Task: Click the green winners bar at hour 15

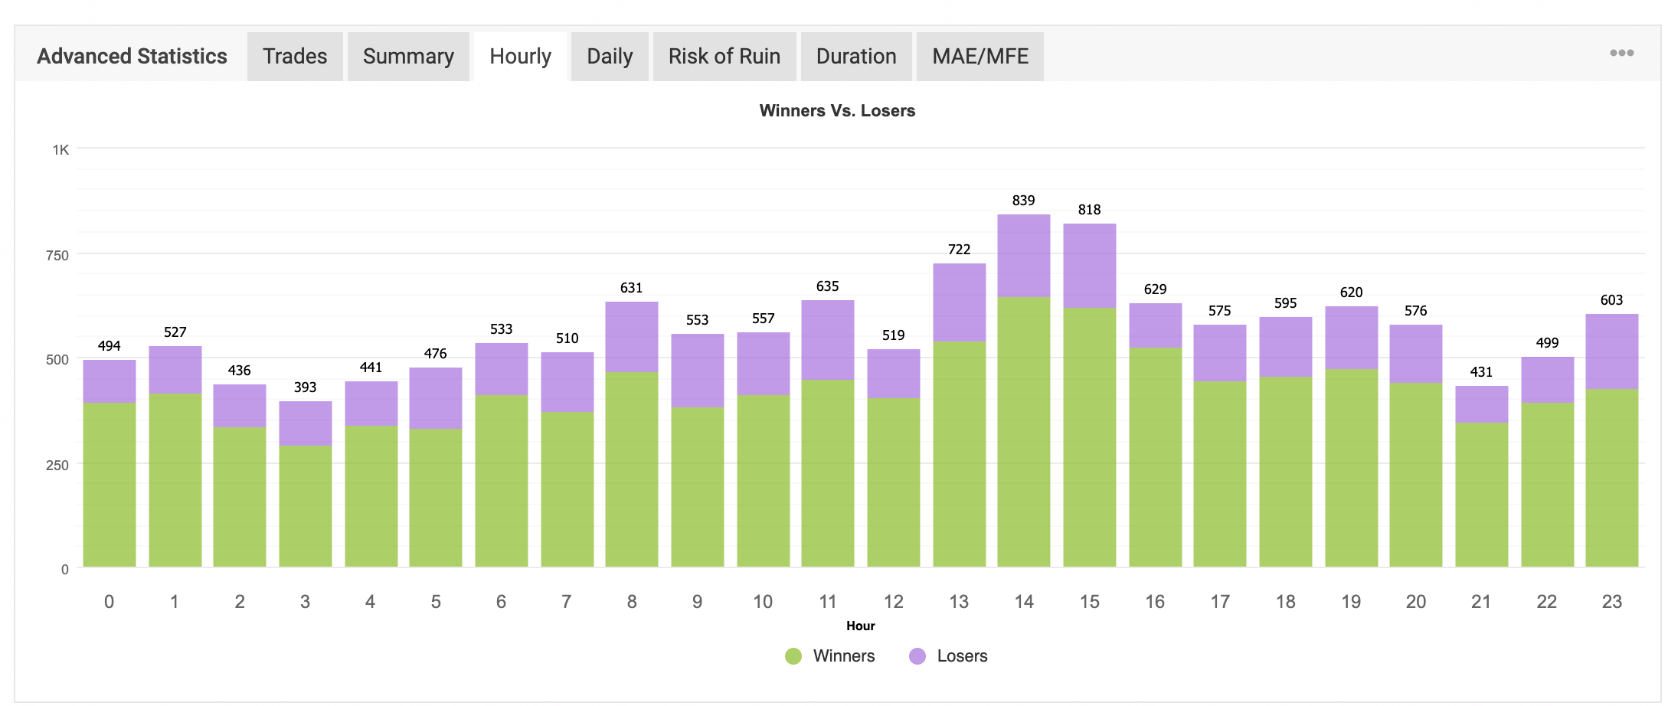Action: click(1089, 436)
